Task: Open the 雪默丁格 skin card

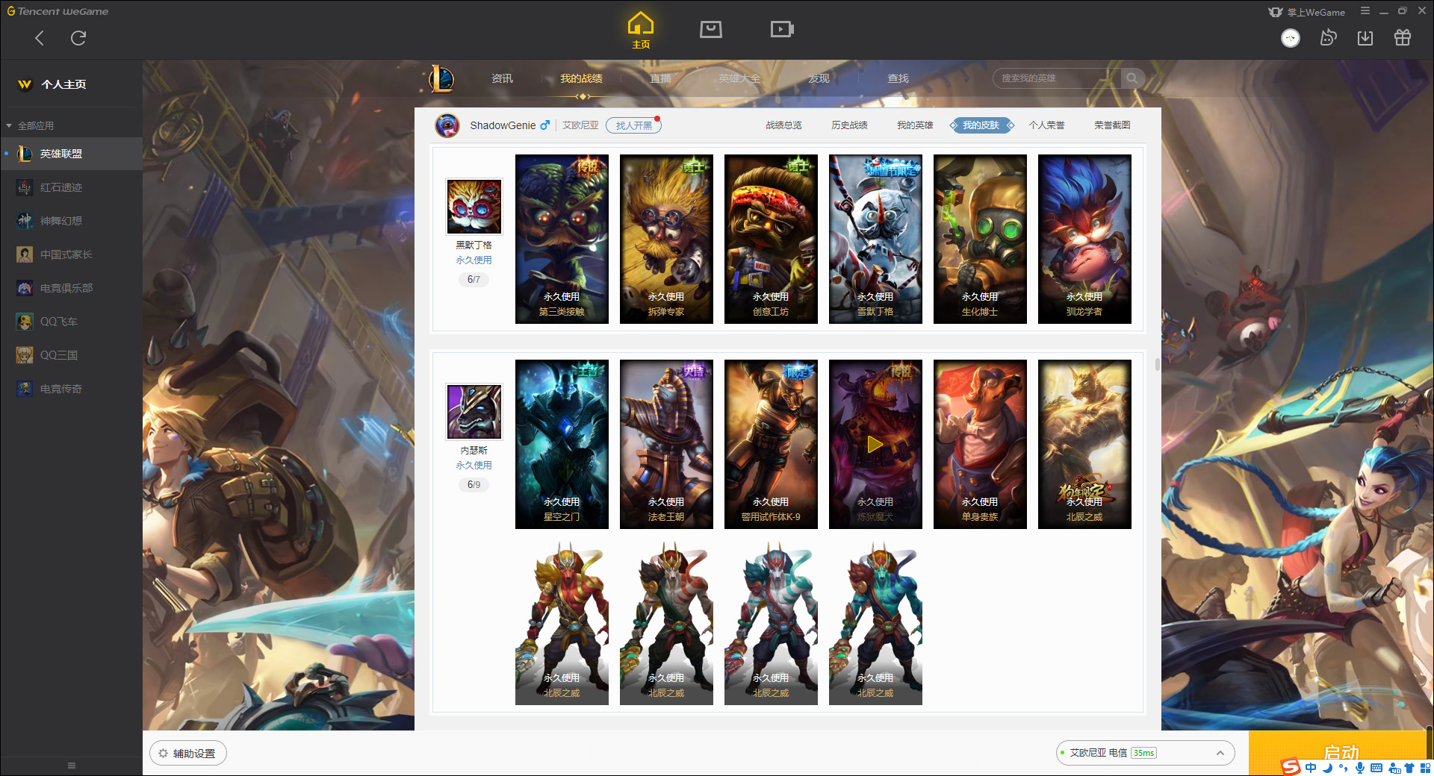Action: pyautogui.click(x=875, y=239)
